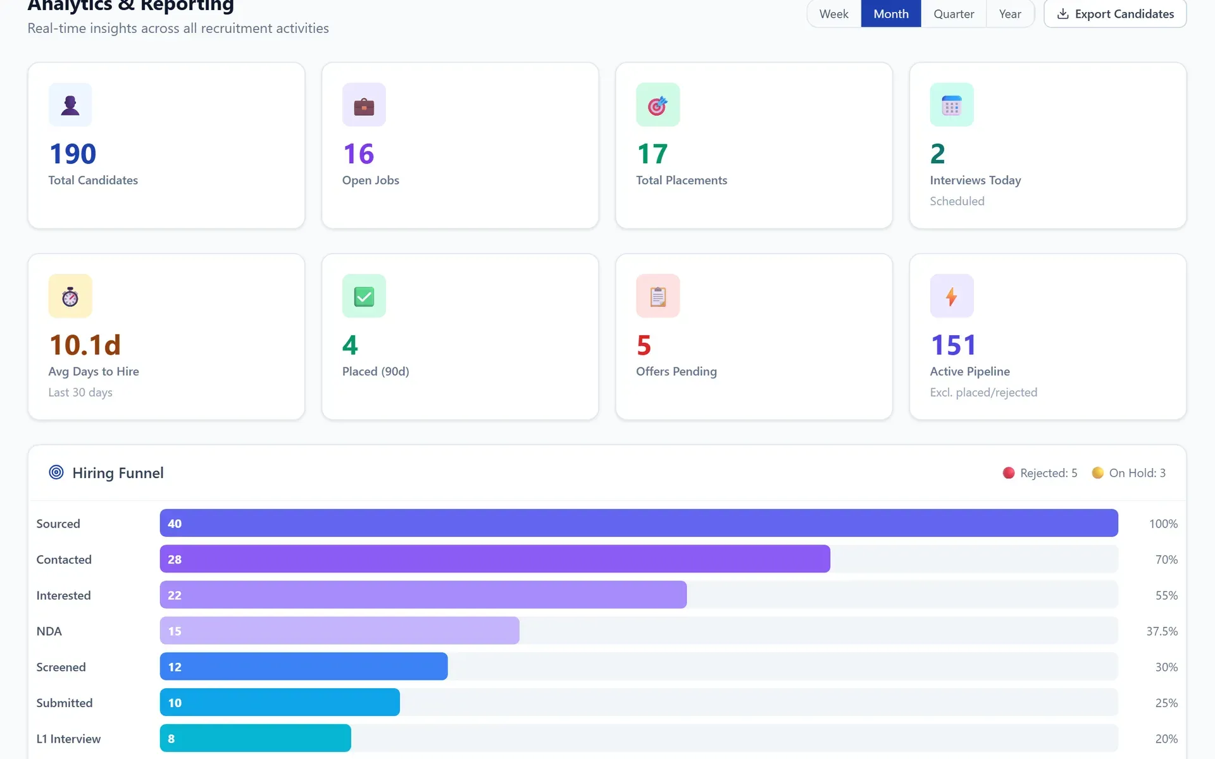Click the Offers Pending clipboard icon
This screenshot has height=759, width=1215.
tap(657, 296)
